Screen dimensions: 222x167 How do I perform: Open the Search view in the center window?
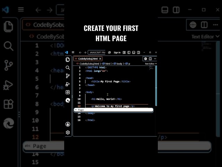[68, 68]
